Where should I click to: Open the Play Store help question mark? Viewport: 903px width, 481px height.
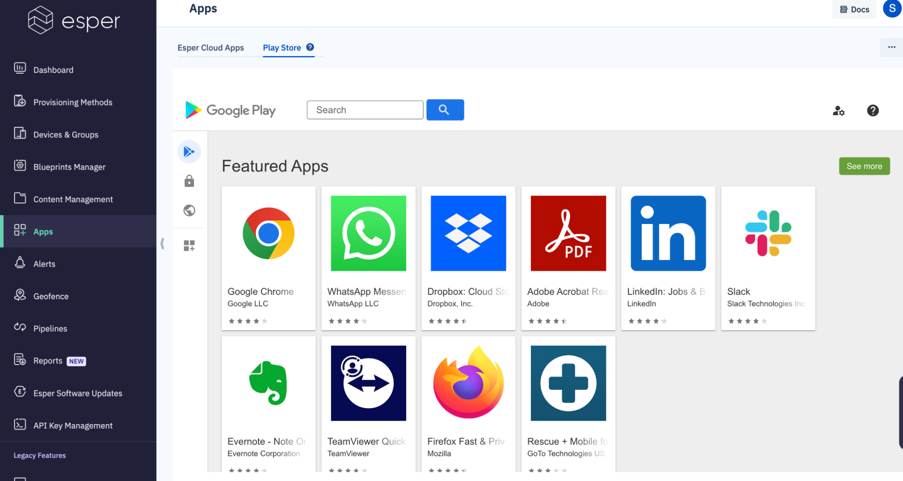click(x=872, y=111)
